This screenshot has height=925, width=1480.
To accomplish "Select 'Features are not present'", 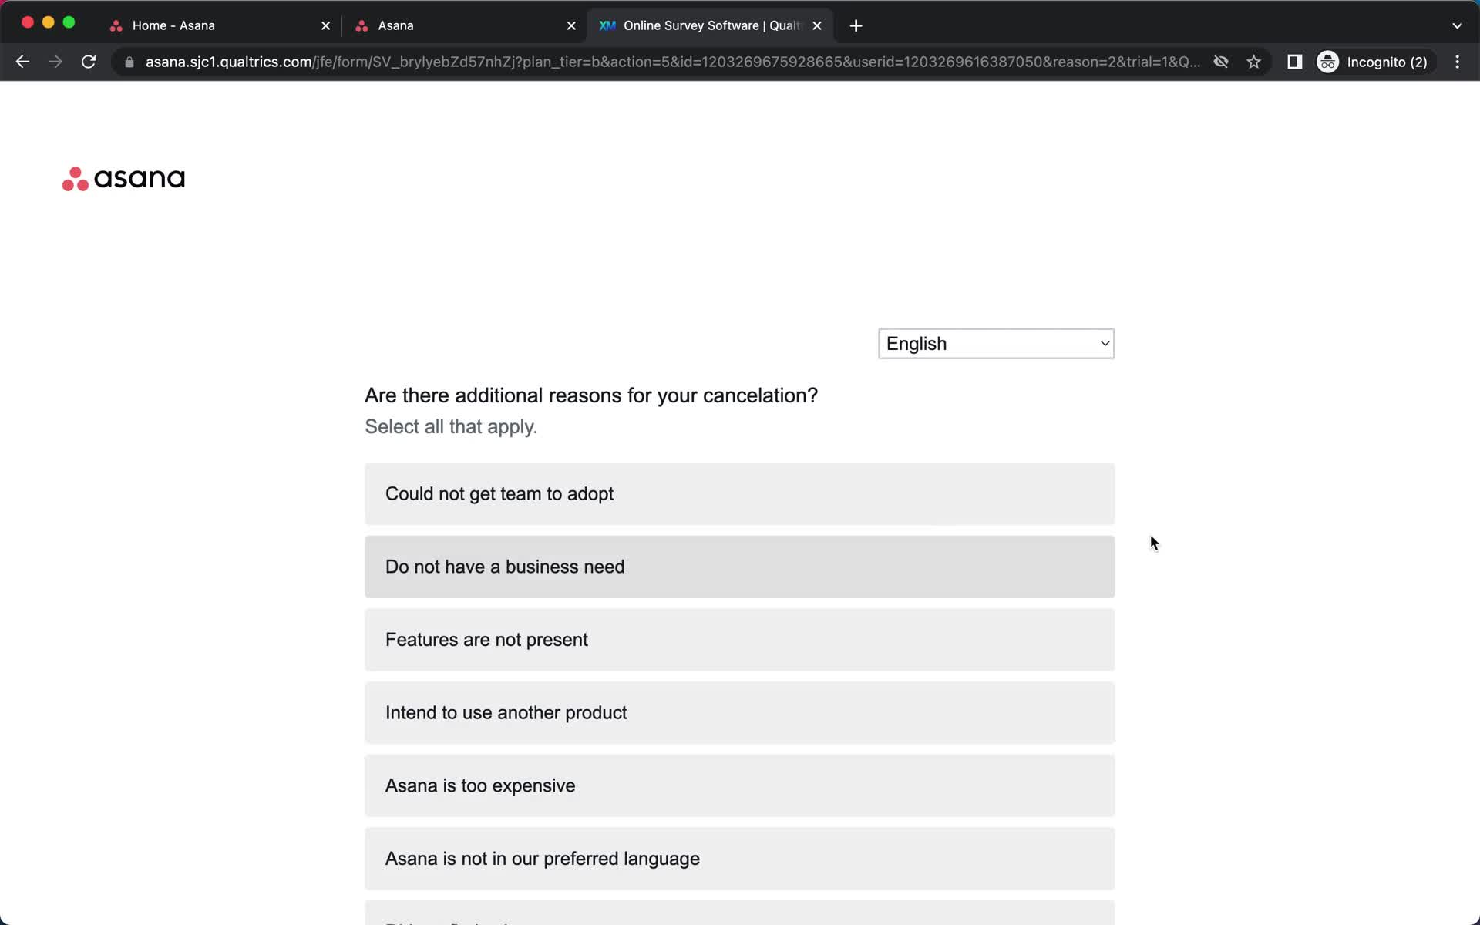I will 739,639.
